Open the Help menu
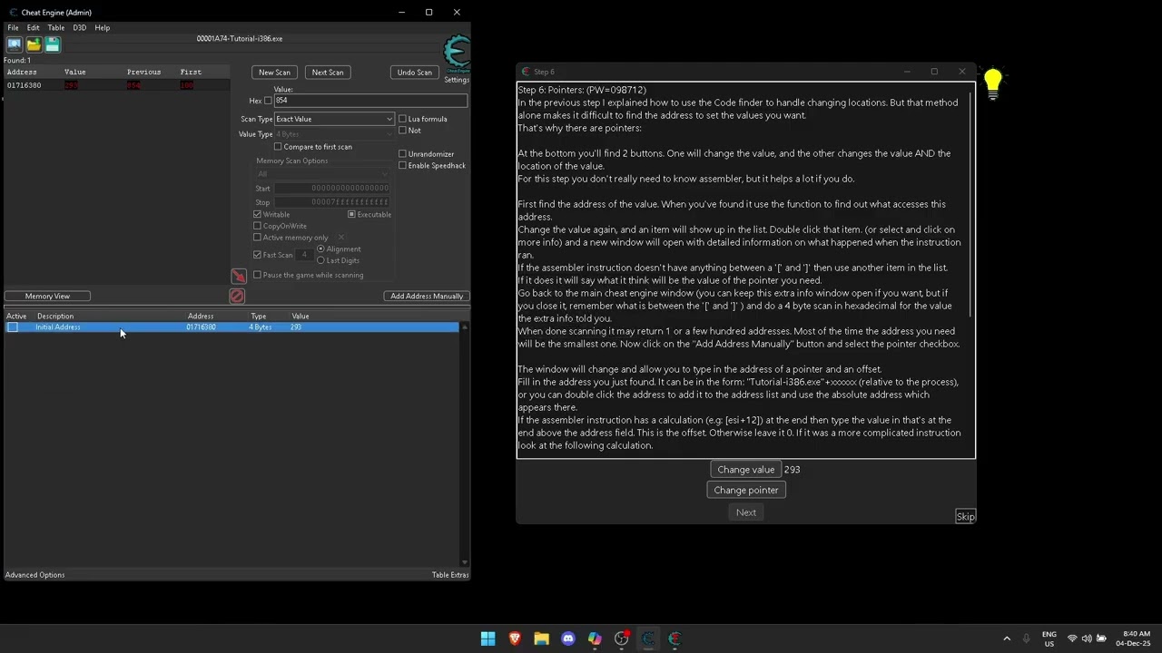The image size is (1162, 653). pos(103,28)
